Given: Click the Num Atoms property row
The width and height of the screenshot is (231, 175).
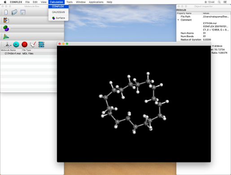Looking at the screenshot, I should (204, 33).
